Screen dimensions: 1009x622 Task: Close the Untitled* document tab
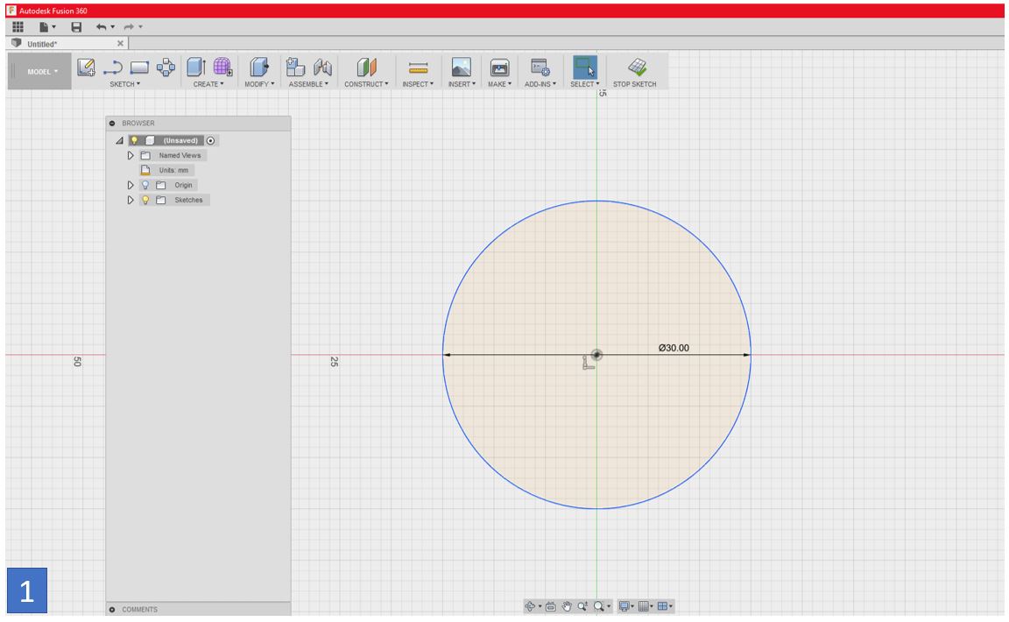120,43
